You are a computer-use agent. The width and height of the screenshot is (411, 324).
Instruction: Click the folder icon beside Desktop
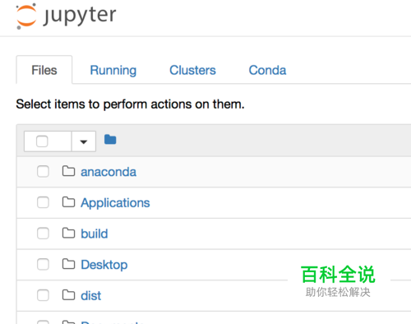pyautogui.click(x=68, y=264)
